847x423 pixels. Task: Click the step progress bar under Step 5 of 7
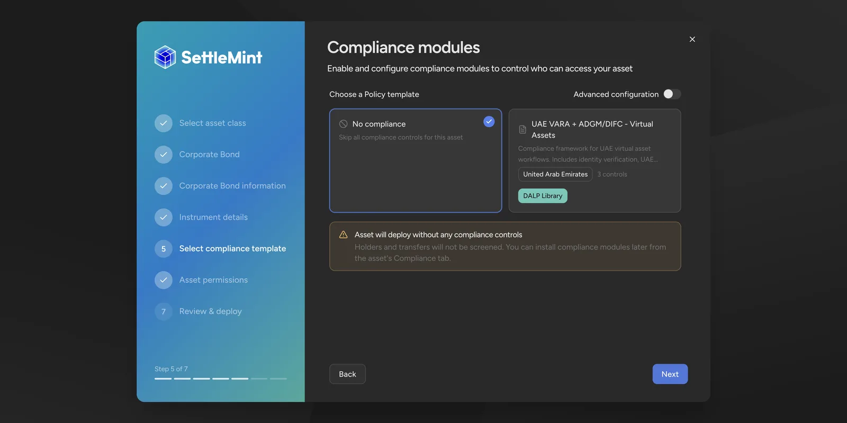click(x=221, y=379)
